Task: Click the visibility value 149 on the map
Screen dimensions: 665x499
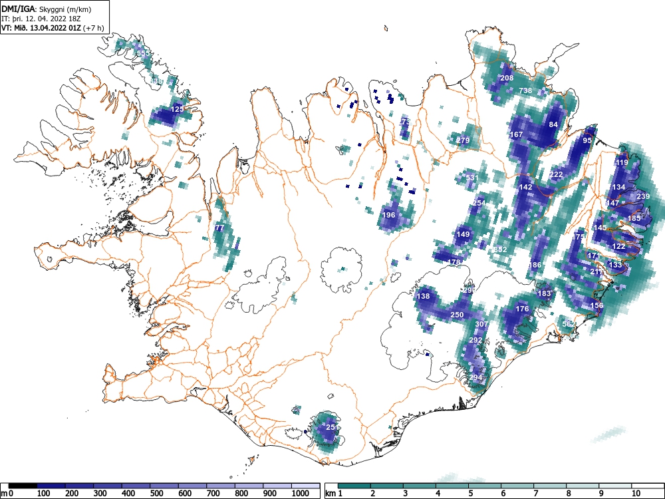Action: tap(463, 234)
